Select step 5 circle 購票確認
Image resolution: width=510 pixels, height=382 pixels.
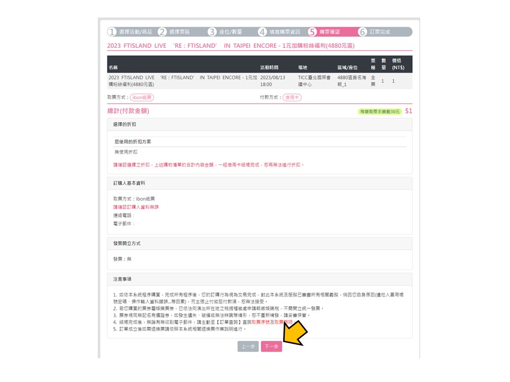312,32
